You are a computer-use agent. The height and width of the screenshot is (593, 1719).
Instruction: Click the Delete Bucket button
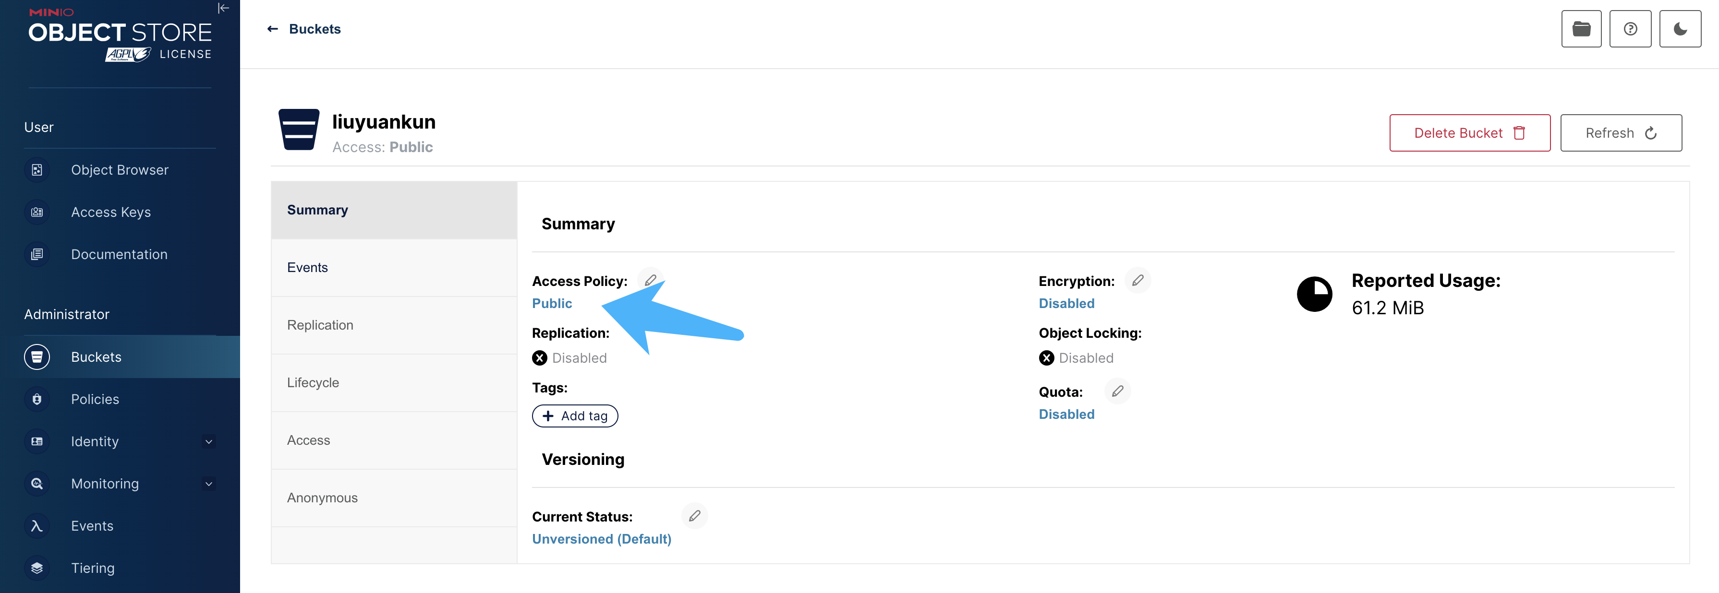point(1469,133)
